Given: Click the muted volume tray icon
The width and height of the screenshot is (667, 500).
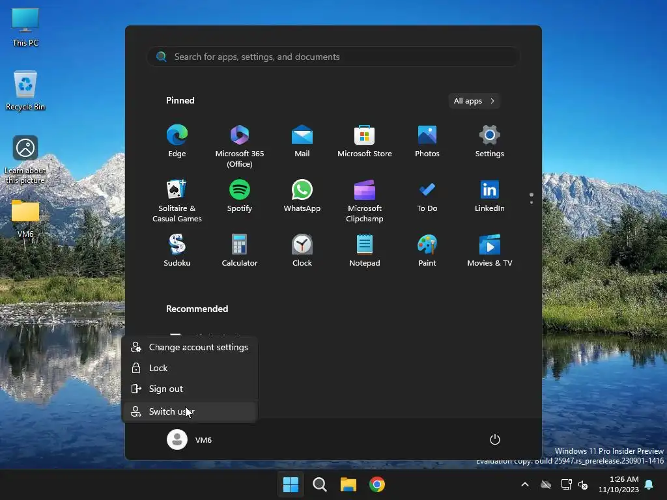Looking at the screenshot, I should (583, 484).
